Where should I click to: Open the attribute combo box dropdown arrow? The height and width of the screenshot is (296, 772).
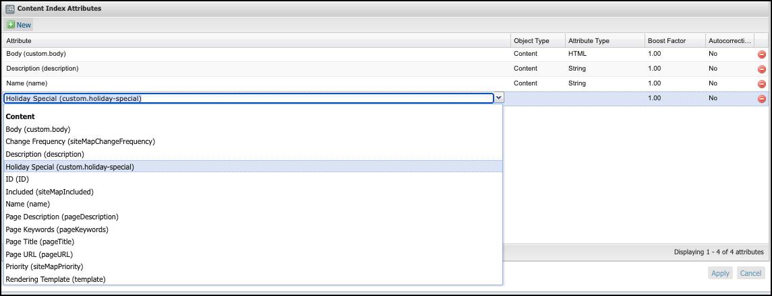click(x=499, y=98)
